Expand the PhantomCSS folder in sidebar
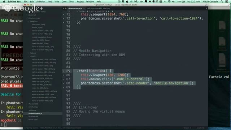The height and width of the screenshot is (130, 231). pos(27,104)
